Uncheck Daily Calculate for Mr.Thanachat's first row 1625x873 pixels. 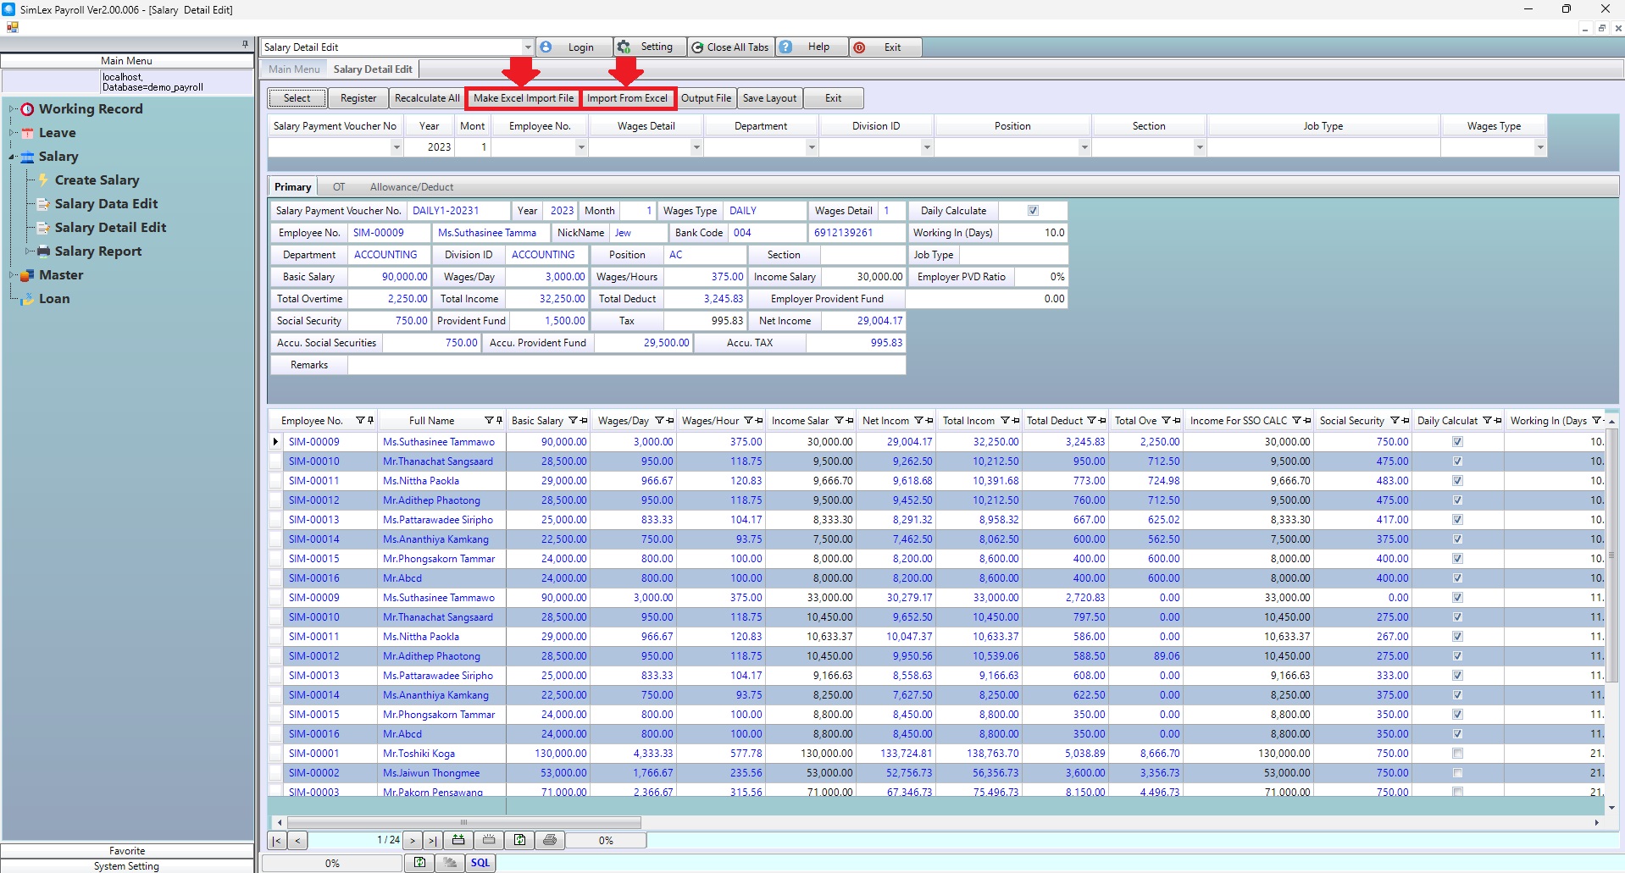1457,461
